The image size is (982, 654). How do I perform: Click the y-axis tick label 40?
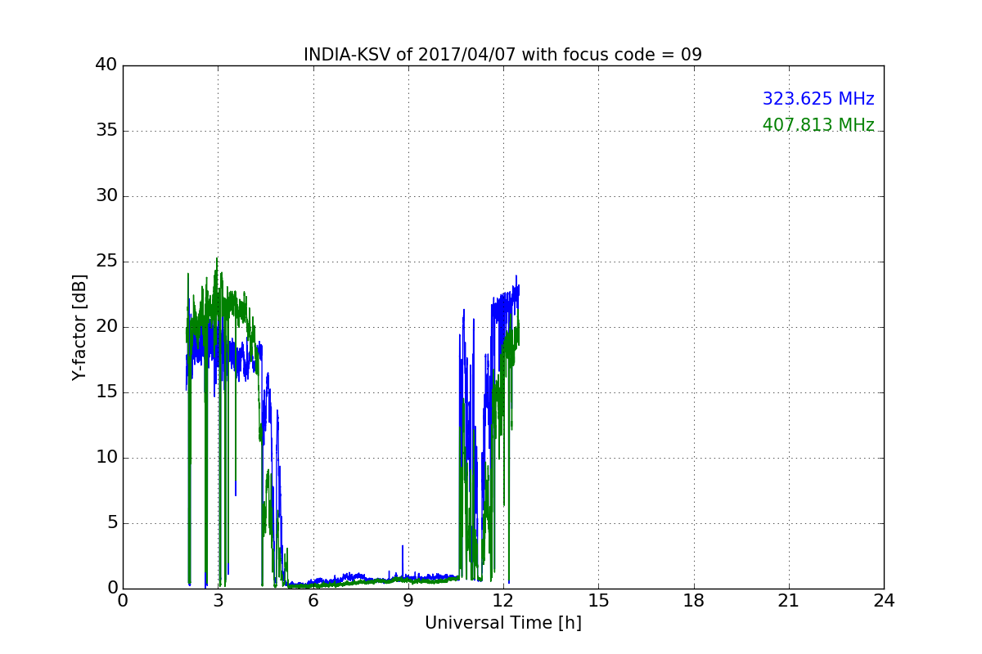point(106,65)
